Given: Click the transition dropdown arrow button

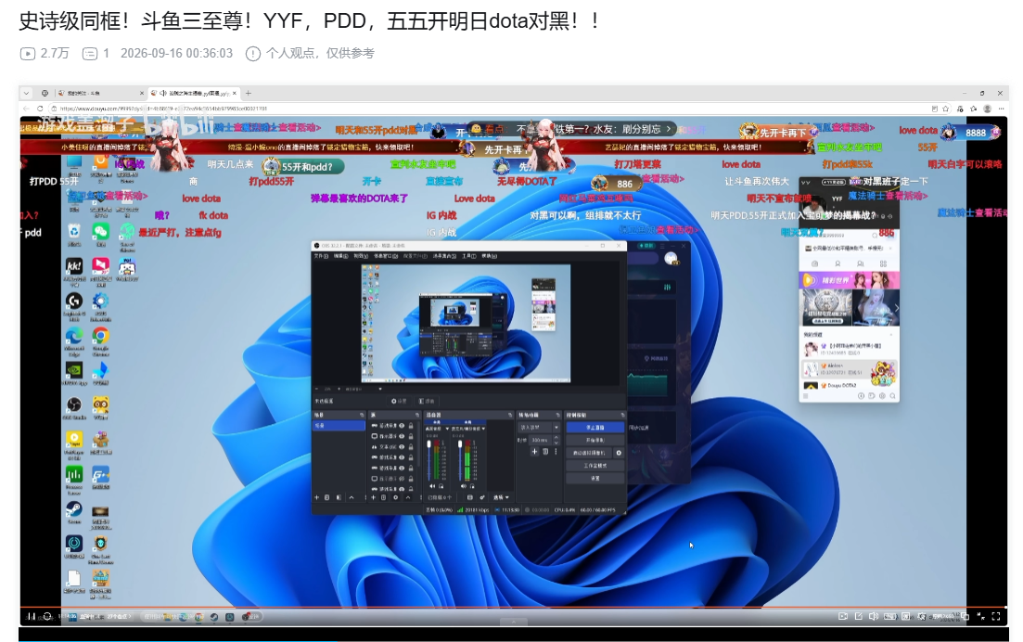Looking at the screenshot, I should pos(556,428).
